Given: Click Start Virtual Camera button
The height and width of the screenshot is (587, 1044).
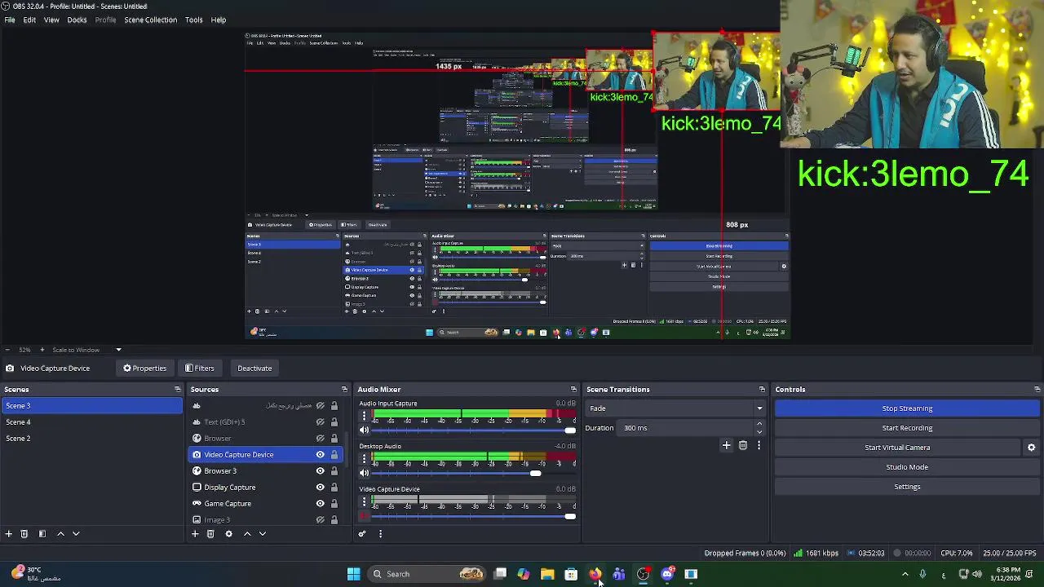Looking at the screenshot, I should point(897,448).
